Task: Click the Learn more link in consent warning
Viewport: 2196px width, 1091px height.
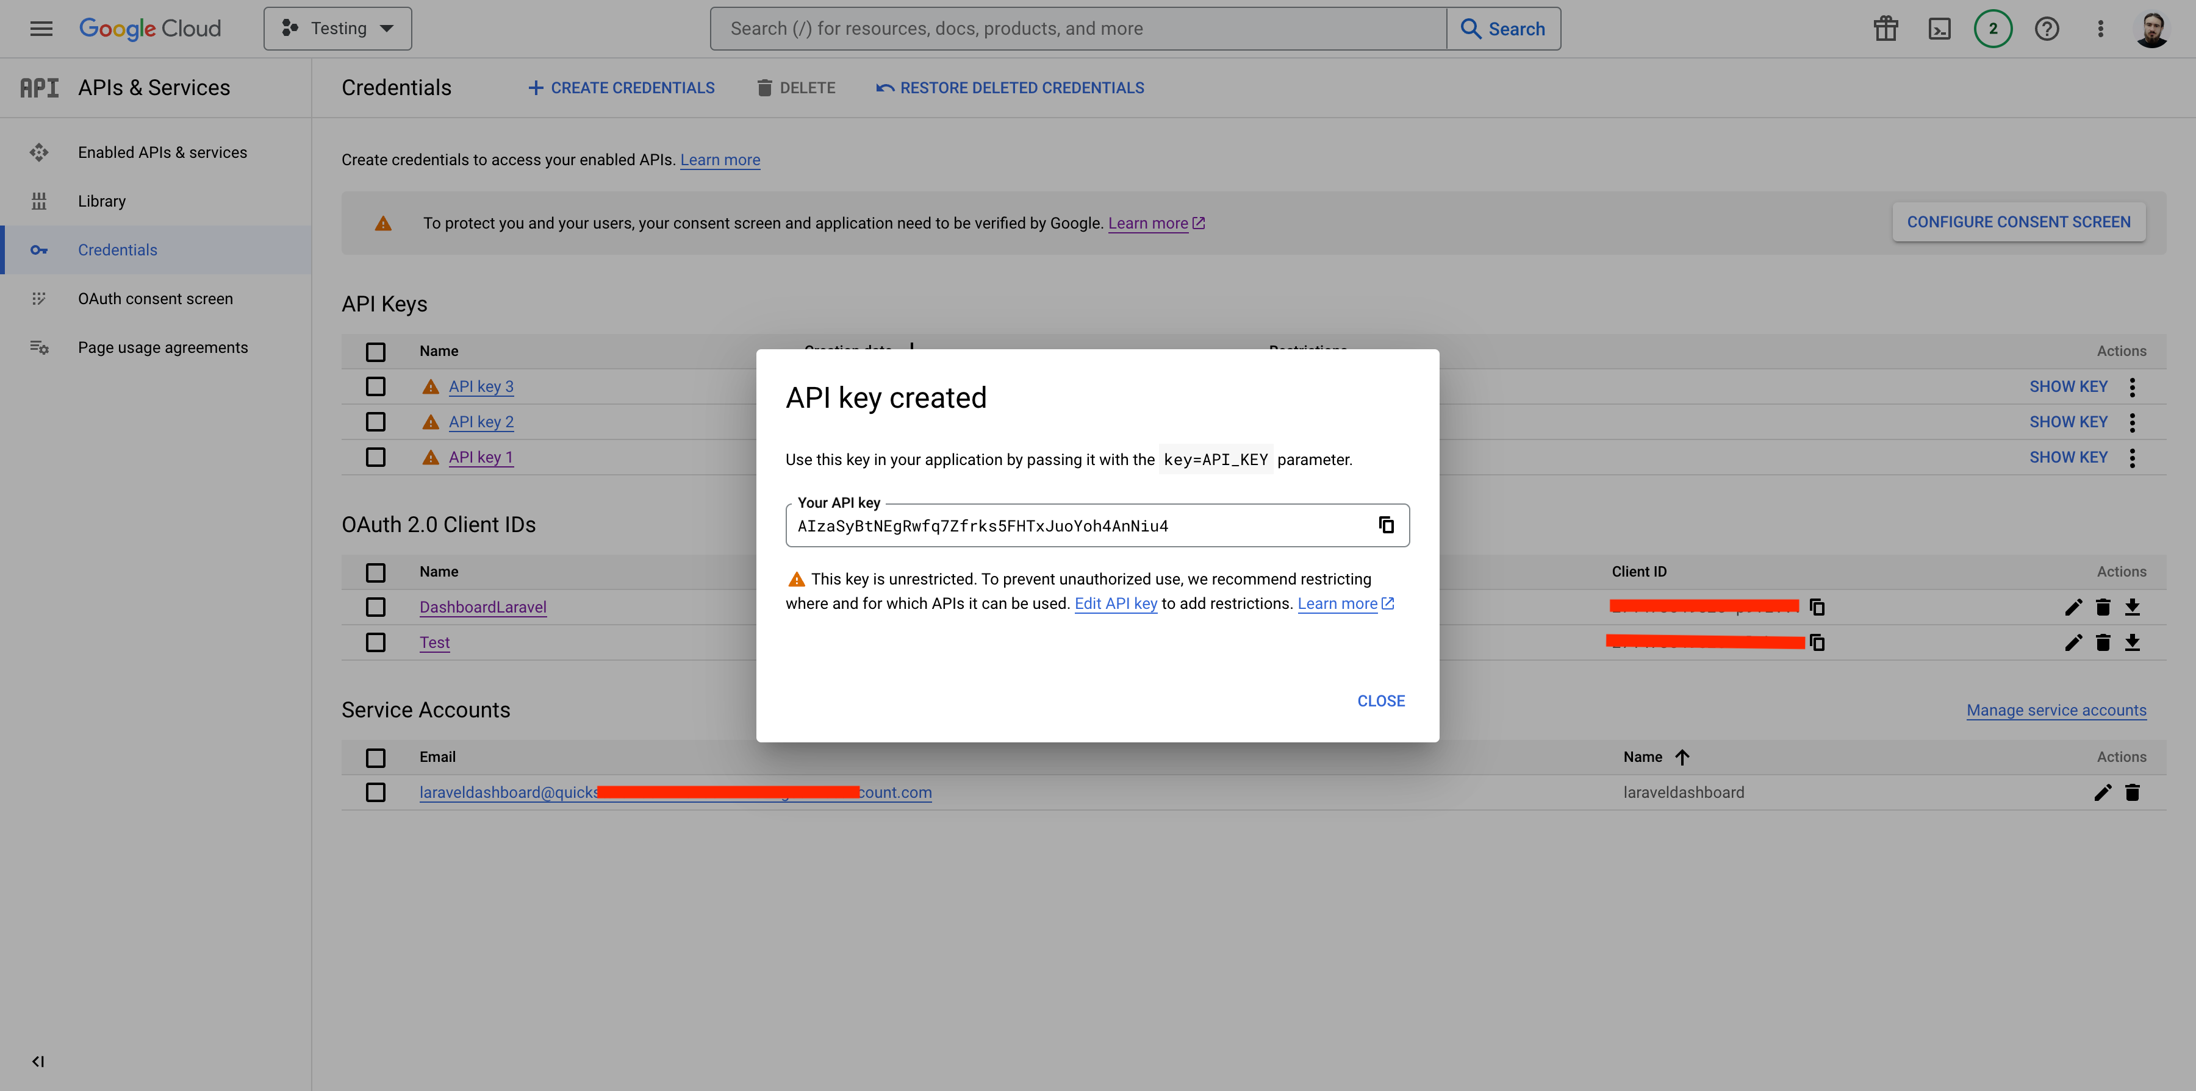Action: [1149, 222]
